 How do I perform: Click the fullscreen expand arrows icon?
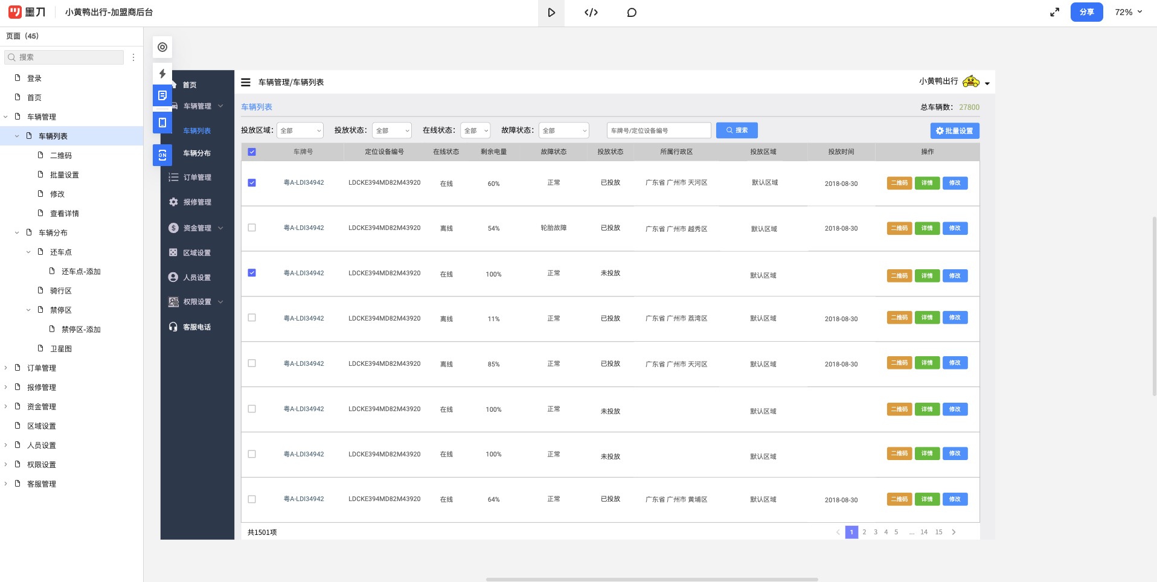point(1054,12)
